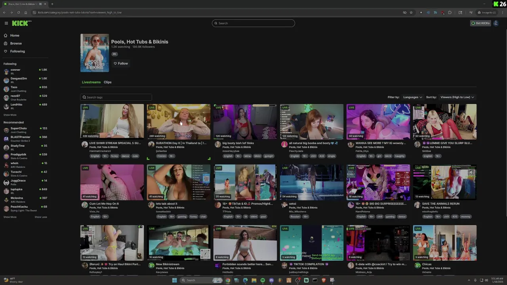Open Tazo channel in sidebar
507x285 pixels.
tap(25, 89)
